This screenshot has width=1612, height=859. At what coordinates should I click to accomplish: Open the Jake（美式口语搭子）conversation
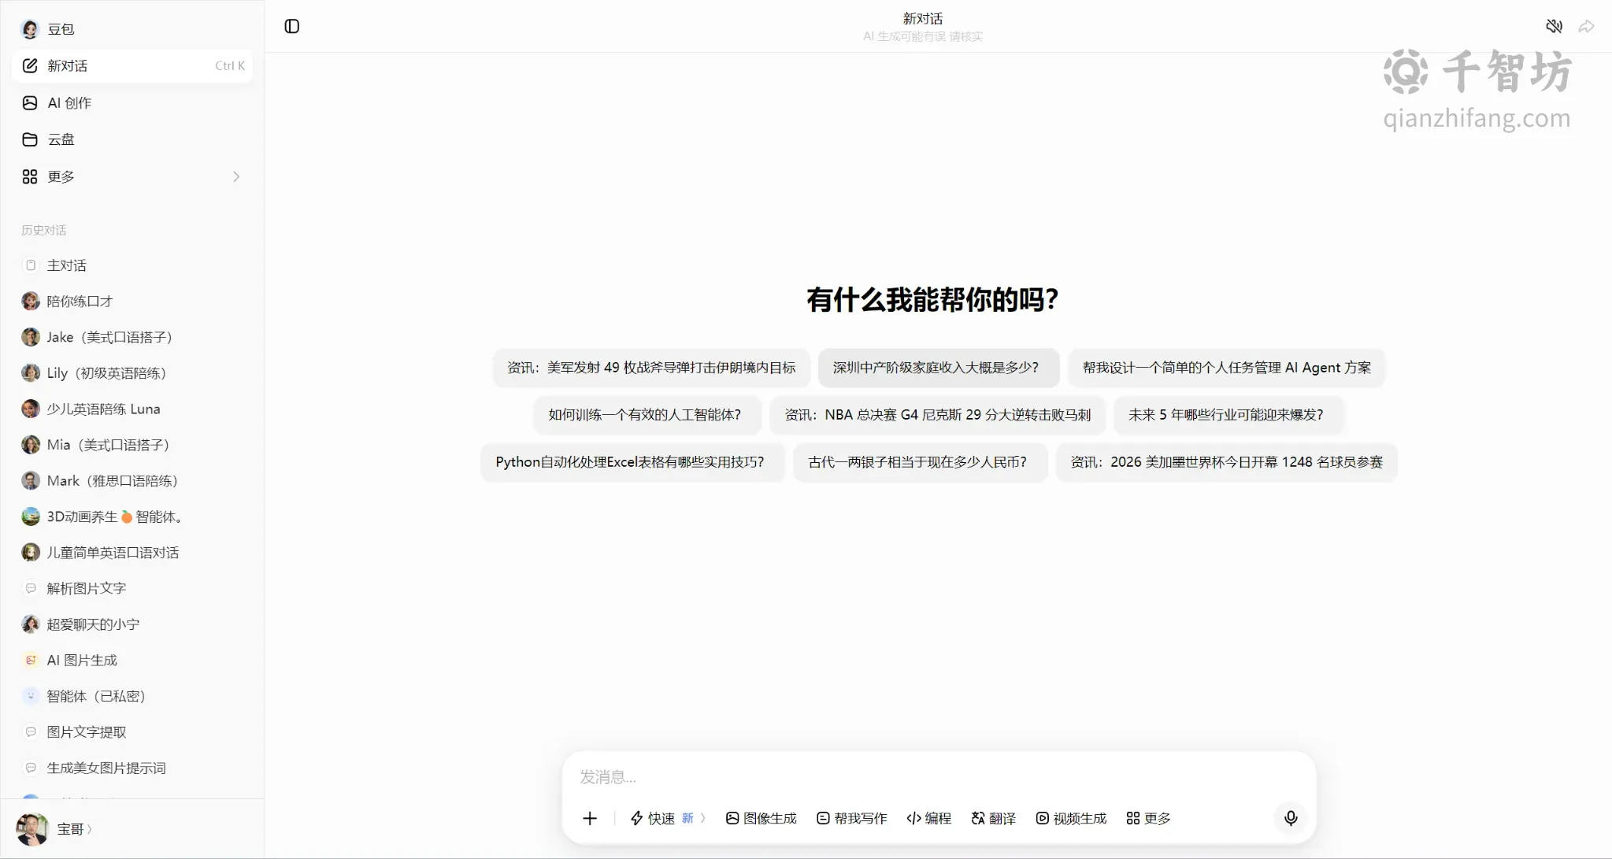[x=132, y=337]
